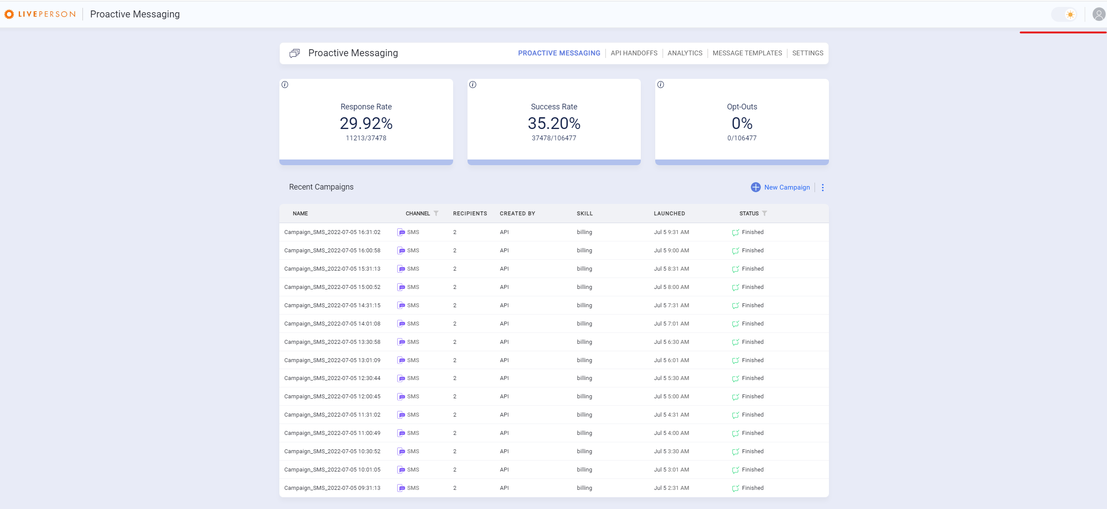The height and width of the screenshot is (509, 1107).
Task: Go to MESSAGE TEMPLATES tab
Action: coord(747,53)
